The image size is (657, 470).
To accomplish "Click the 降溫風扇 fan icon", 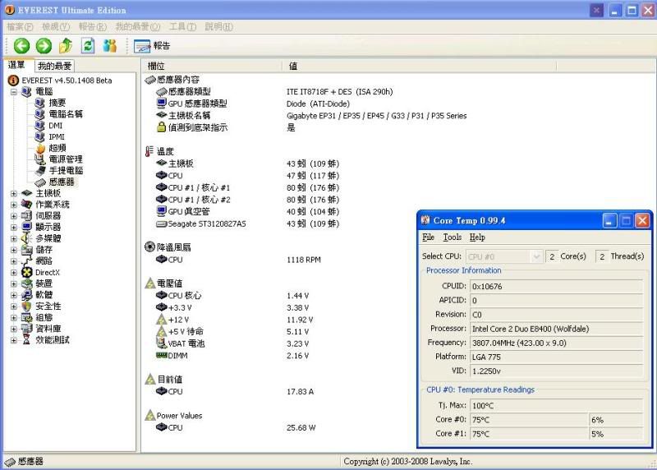I will [x=149, y=247].
